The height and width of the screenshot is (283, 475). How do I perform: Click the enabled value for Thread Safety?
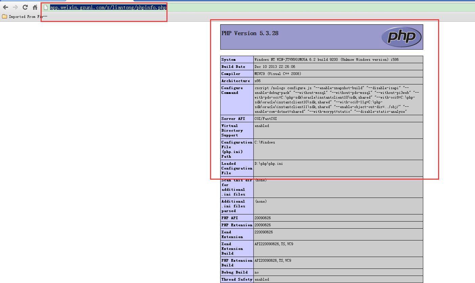pos(262,279)
